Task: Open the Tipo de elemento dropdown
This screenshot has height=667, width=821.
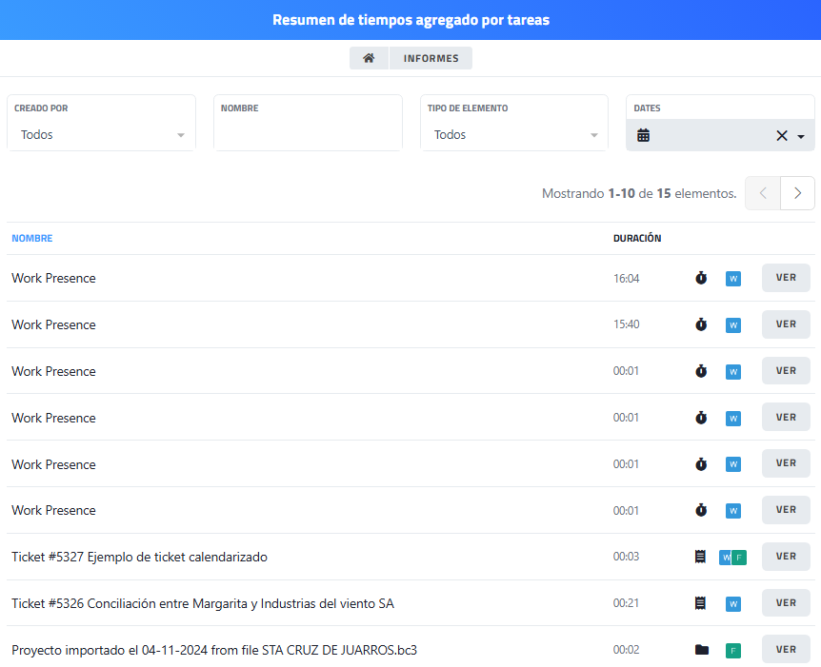Action: (514, 135)
